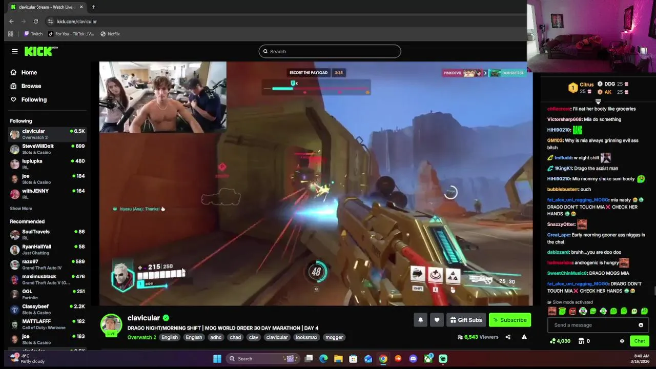Open the Xbox app from the taskbar
Viewport: 656px width, 369px height.
tap(428, 359)
